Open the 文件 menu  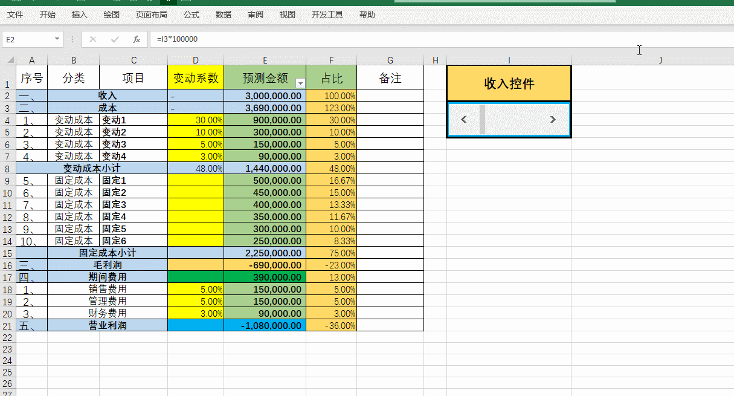pyautogui.click(x=15, y=15)
